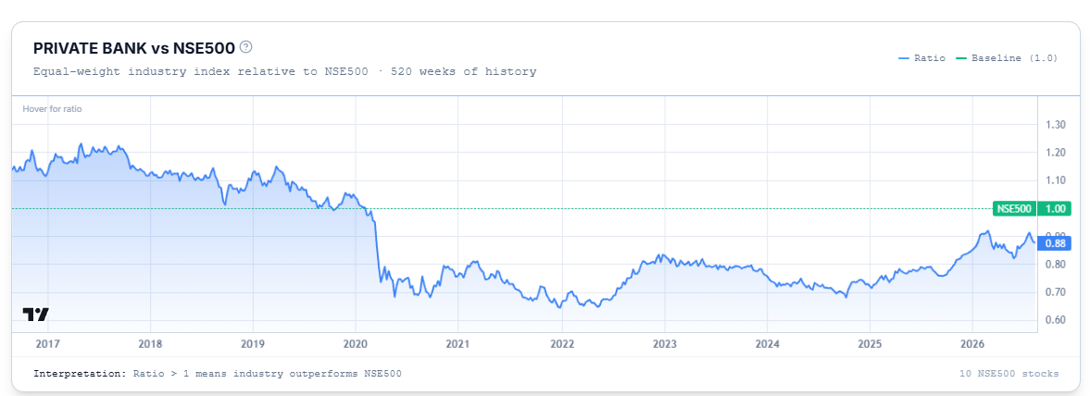Toggle the Baseline (1.0) legend entry
This screenshot has width=1090, height=396.
coord(1008,58)
